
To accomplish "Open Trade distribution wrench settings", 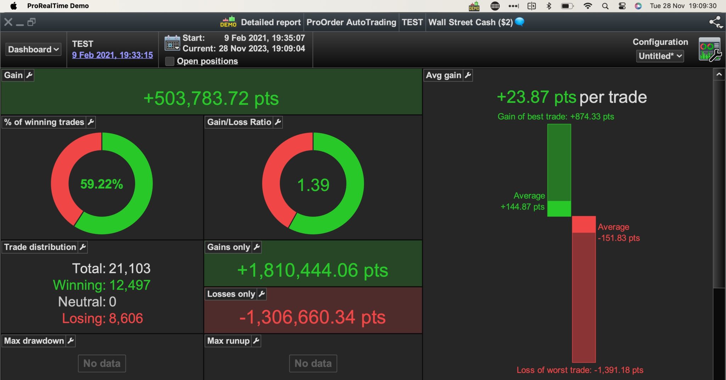I will click(x=83, y=247).
